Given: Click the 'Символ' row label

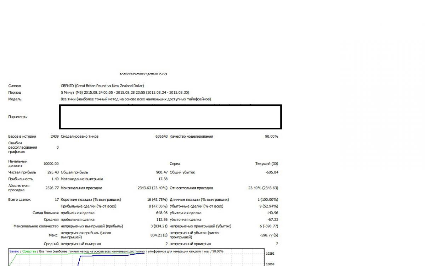Looking at the screenshot, I should pyautogui.click(x=15, y=86).
